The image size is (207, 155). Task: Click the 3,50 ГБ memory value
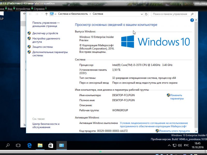116,70
